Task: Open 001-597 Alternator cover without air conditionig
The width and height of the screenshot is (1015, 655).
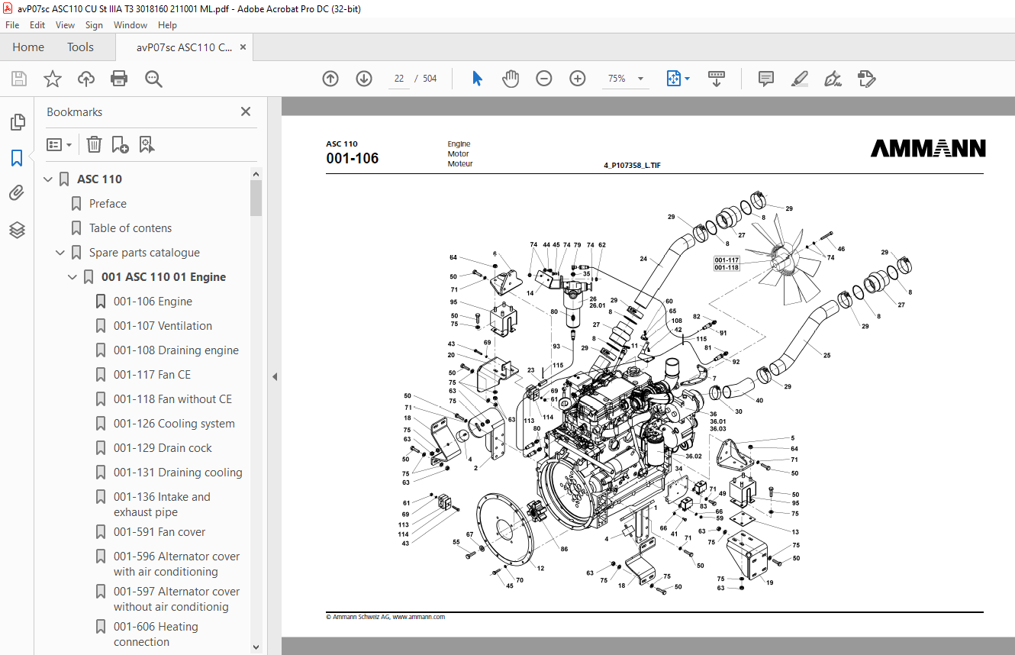Action: (x=176, y=599)
